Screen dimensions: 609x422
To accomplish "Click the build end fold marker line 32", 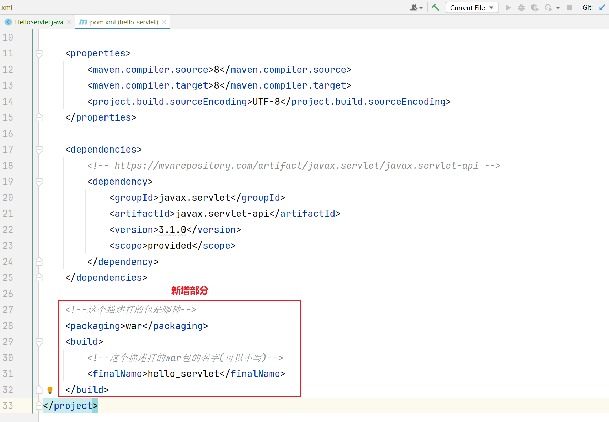I will pos(39,390).
